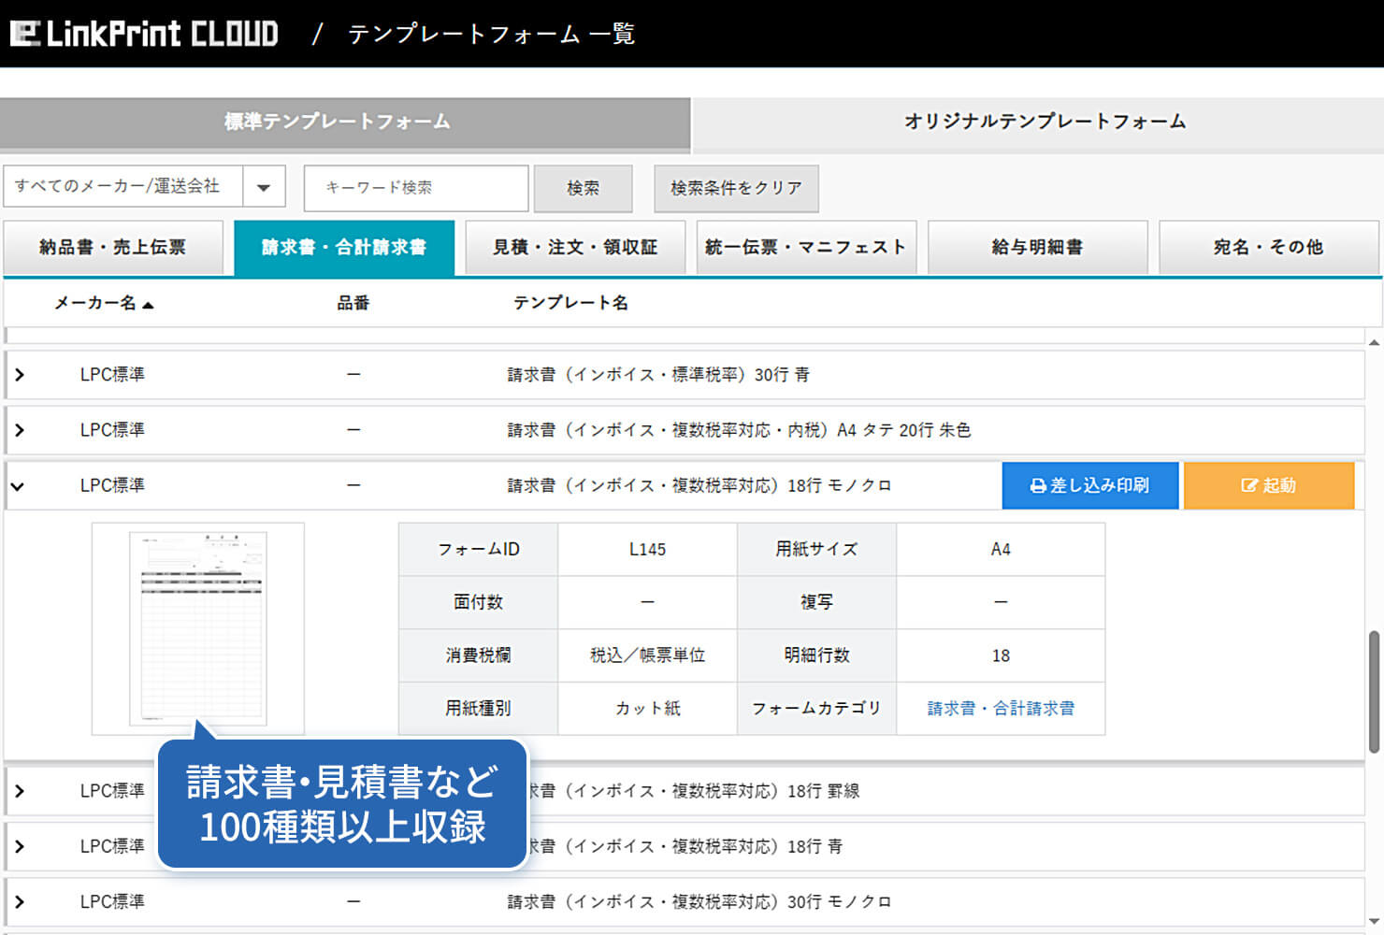This screenshot has width=1384, height=935.
Task: Open the 請求書・合計請求書 category link
Action: [x=1001, y=708]
